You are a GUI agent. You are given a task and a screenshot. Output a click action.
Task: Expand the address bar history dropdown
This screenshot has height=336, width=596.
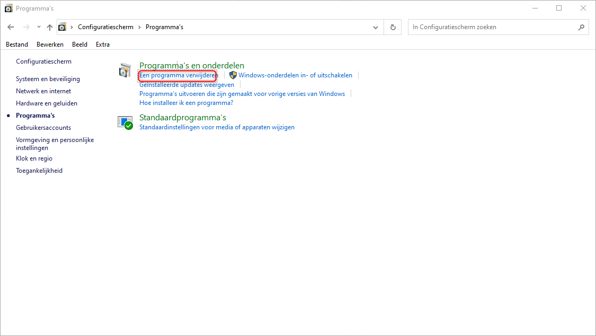[x=376, y=28]
